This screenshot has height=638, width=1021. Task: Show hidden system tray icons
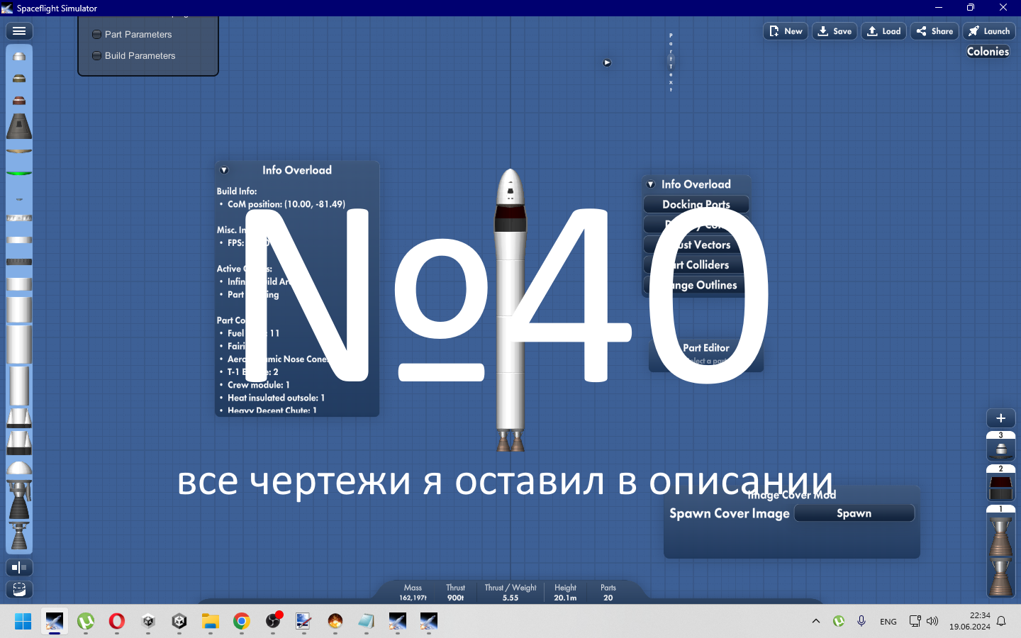point(816,622)
